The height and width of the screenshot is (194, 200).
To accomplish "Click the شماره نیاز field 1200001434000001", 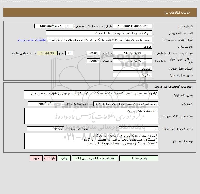I will tap(132, 26).
